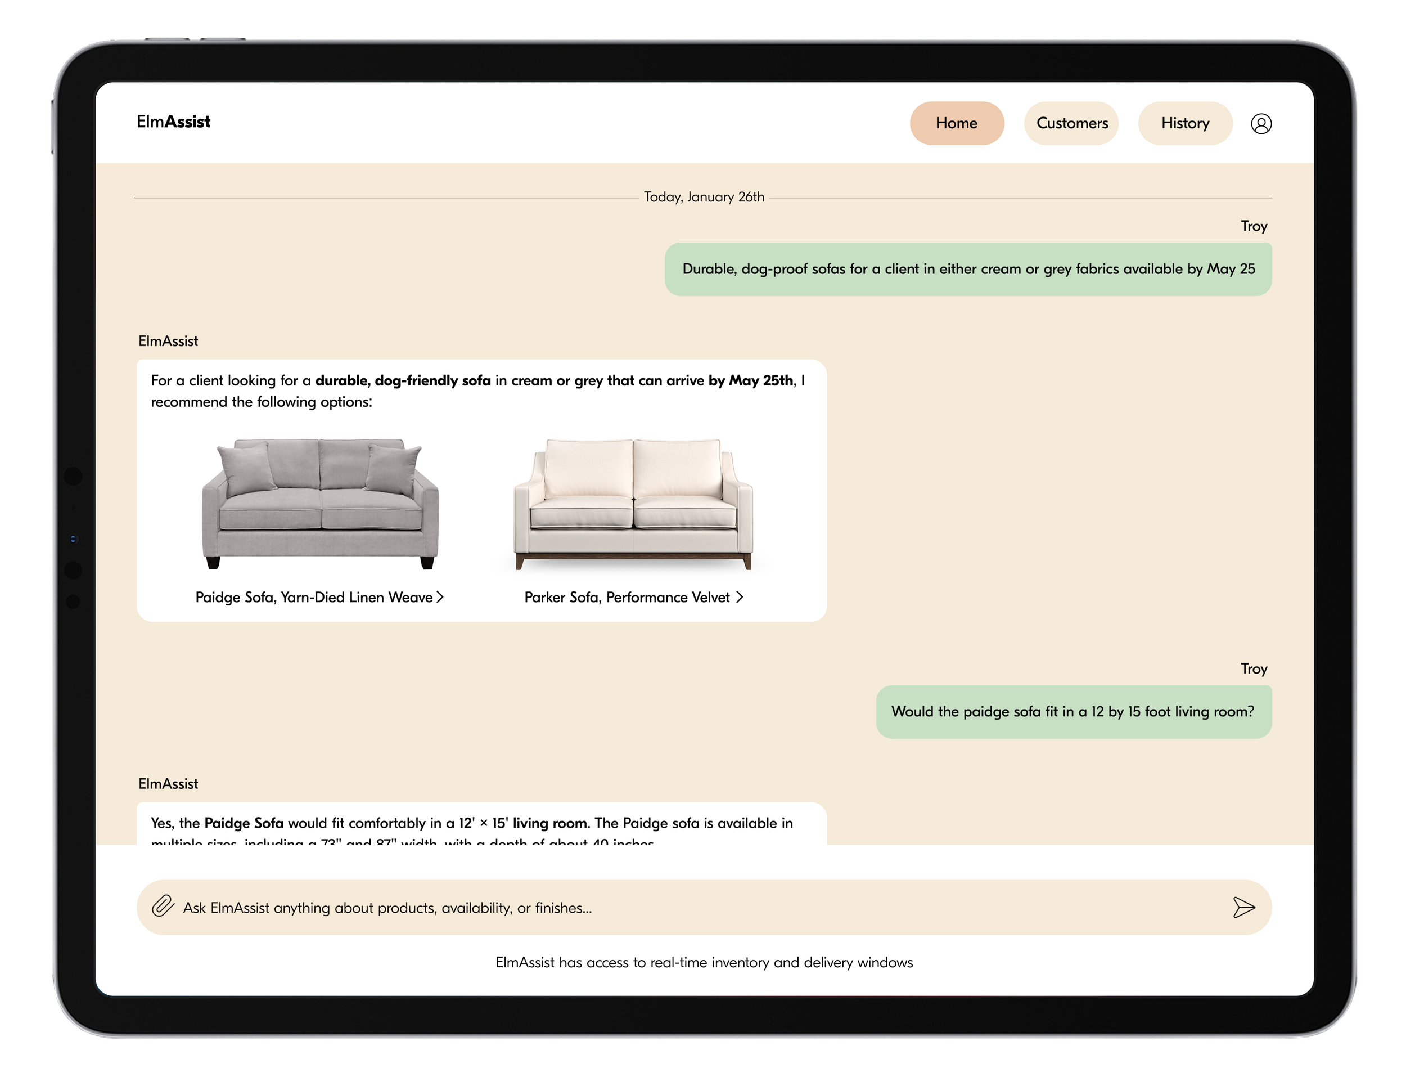Select Troy's 12 by 15 foot room message
The image size is (1406, 1077).
click(1073, 712)
